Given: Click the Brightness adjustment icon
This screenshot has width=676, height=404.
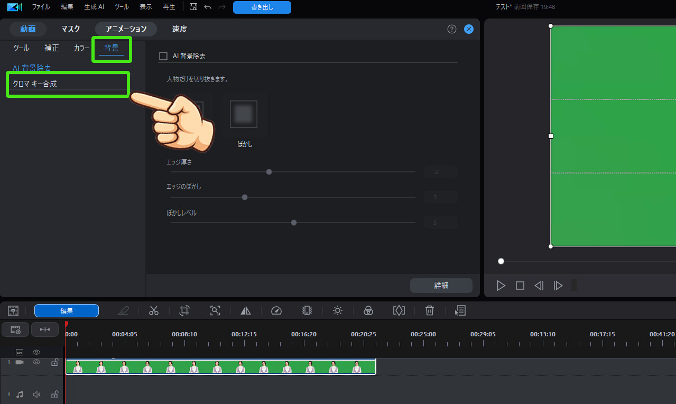Looking at the screenshot, I should click(x=338, y=310).
